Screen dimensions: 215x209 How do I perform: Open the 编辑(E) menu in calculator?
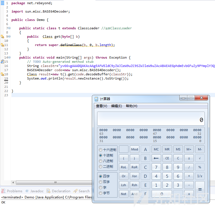point(116,106)
